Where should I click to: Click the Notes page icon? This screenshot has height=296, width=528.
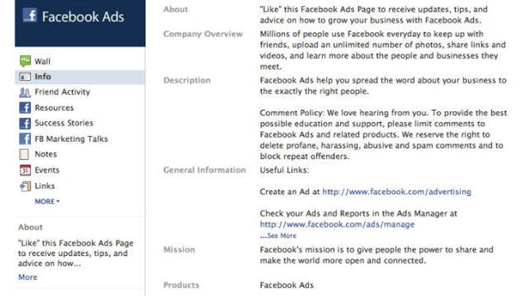pos(25,155)
